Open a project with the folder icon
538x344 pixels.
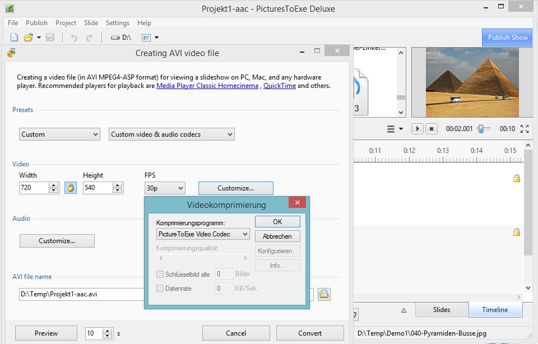click(29, 38)
